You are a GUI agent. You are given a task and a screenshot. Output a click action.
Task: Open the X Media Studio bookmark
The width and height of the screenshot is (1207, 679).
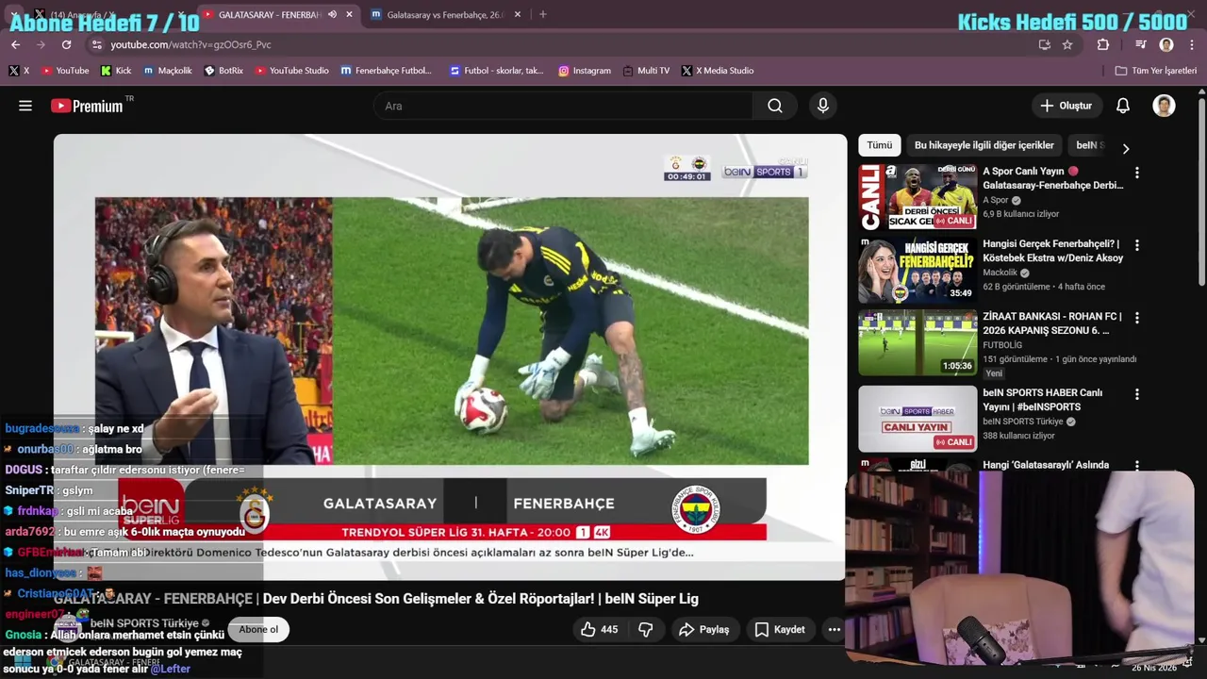(718, 71)
